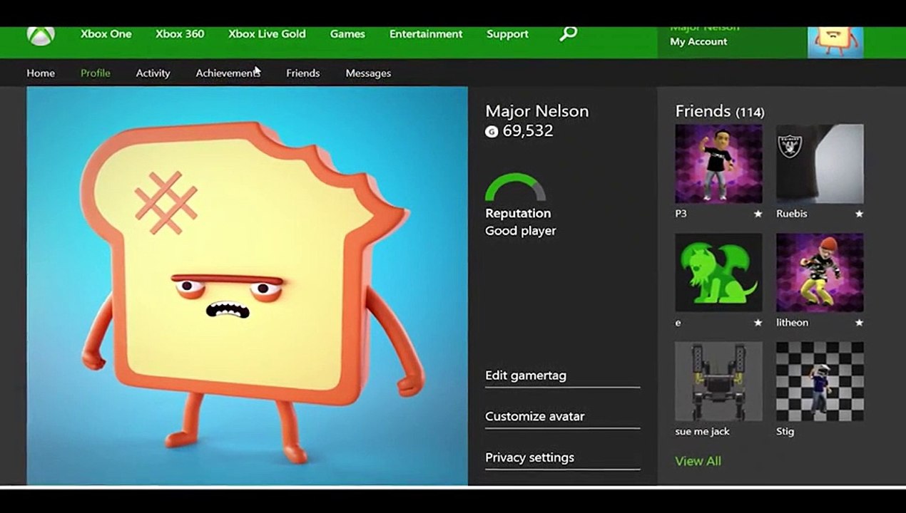The height and width of the screenshot is (513, 906).
Task: Click the P3 name label
Action: coord(681,214)
